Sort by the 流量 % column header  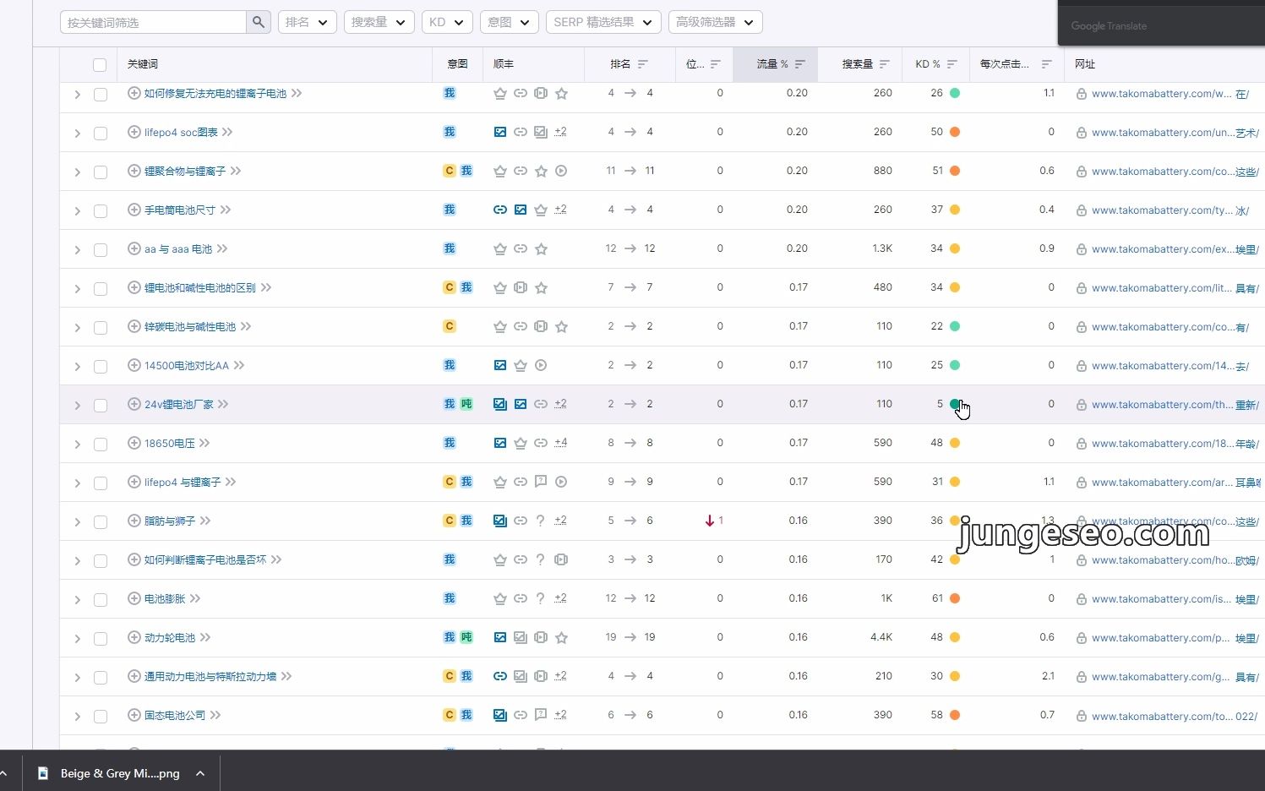pos(774,63)
